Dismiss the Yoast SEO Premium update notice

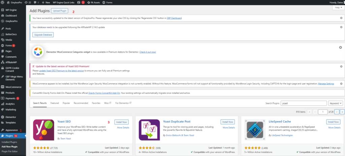tap(341, 66)
